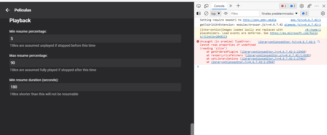Viewport: 327px width, 135px height.
Task: Click the 'Playback' section heading
Action: (20, 21)
